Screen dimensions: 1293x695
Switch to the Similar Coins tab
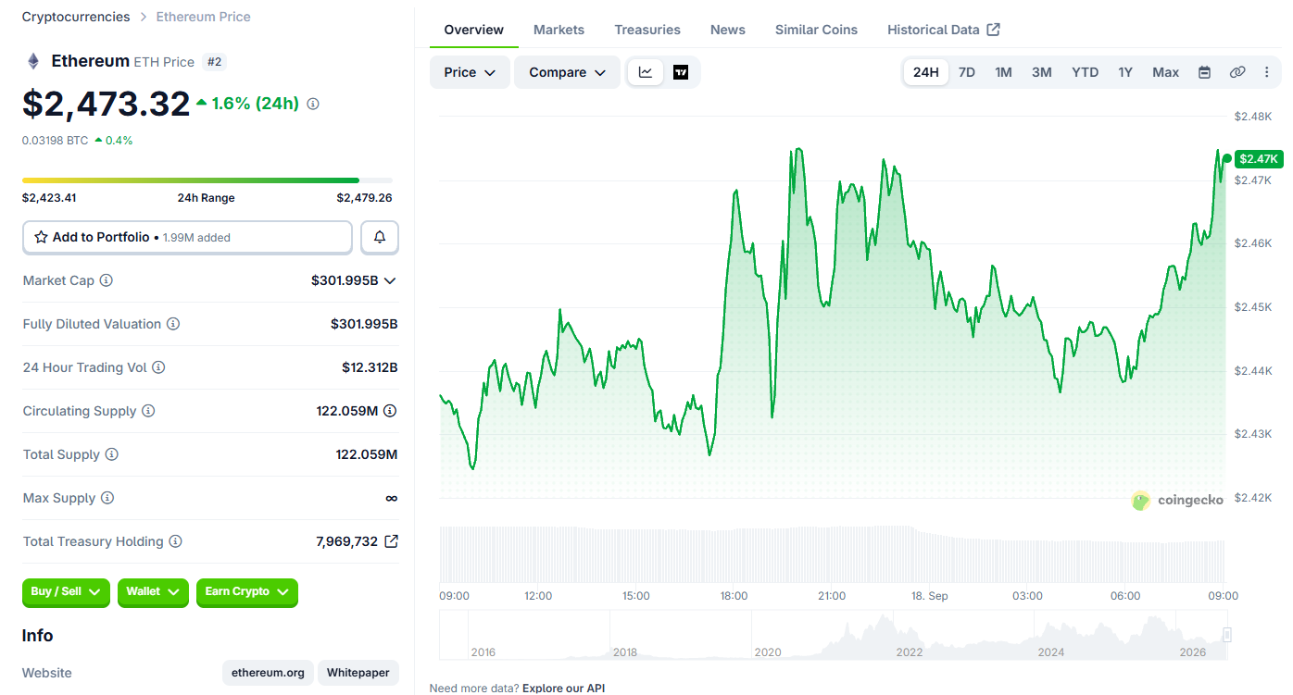(816, 30)
